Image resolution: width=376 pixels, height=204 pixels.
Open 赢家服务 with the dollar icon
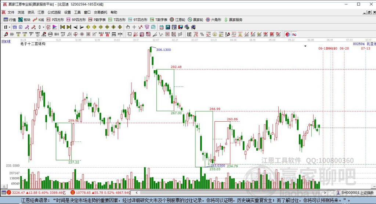point(233,20)
